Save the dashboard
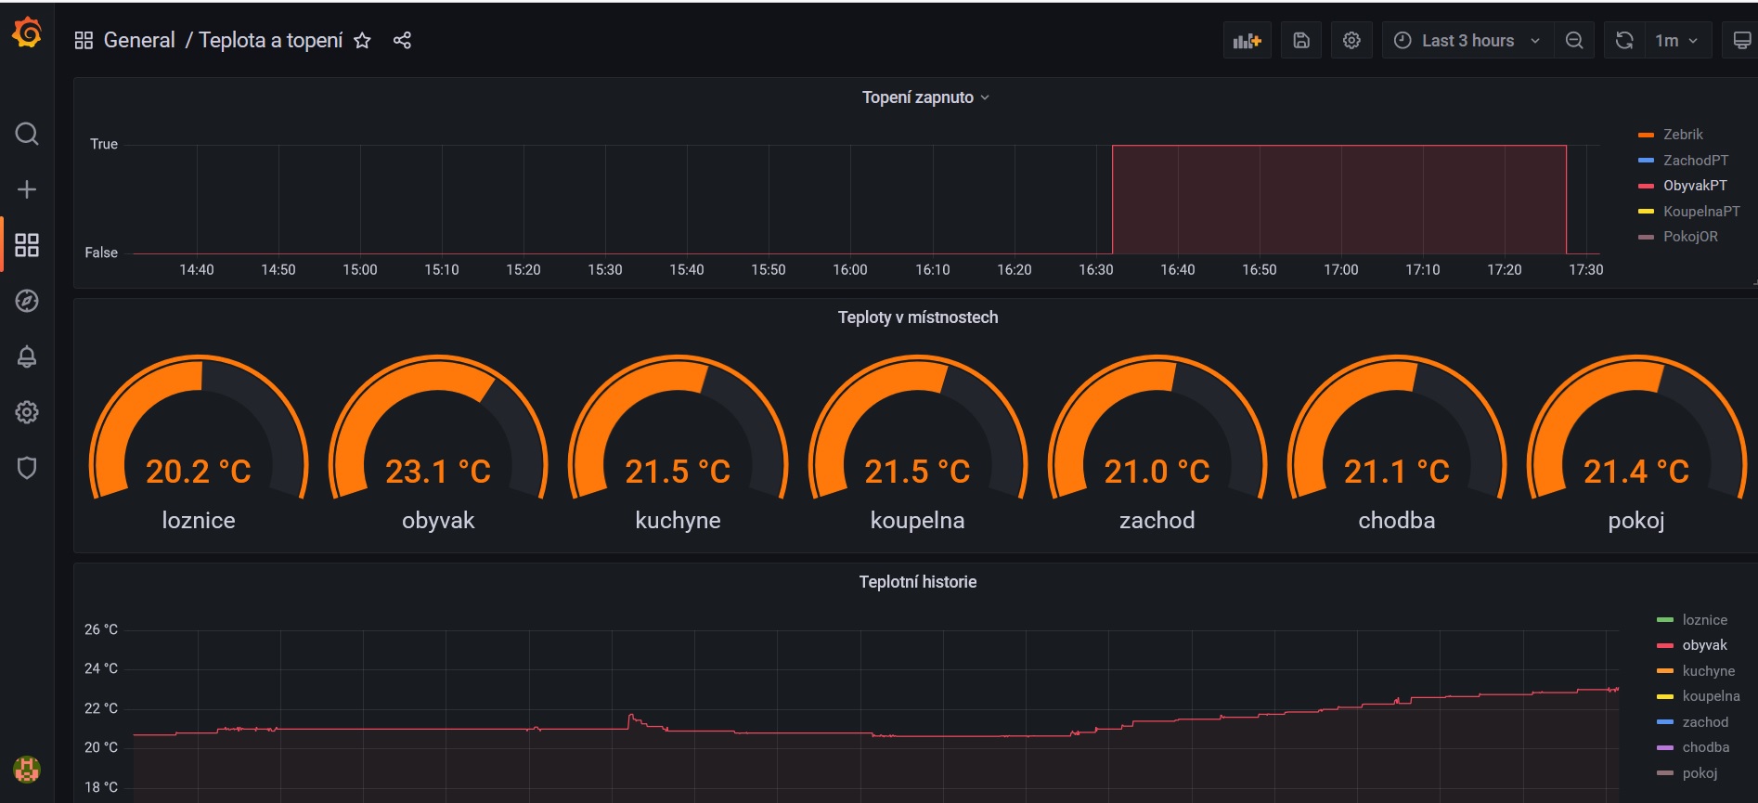 [x=1301, y=40]
